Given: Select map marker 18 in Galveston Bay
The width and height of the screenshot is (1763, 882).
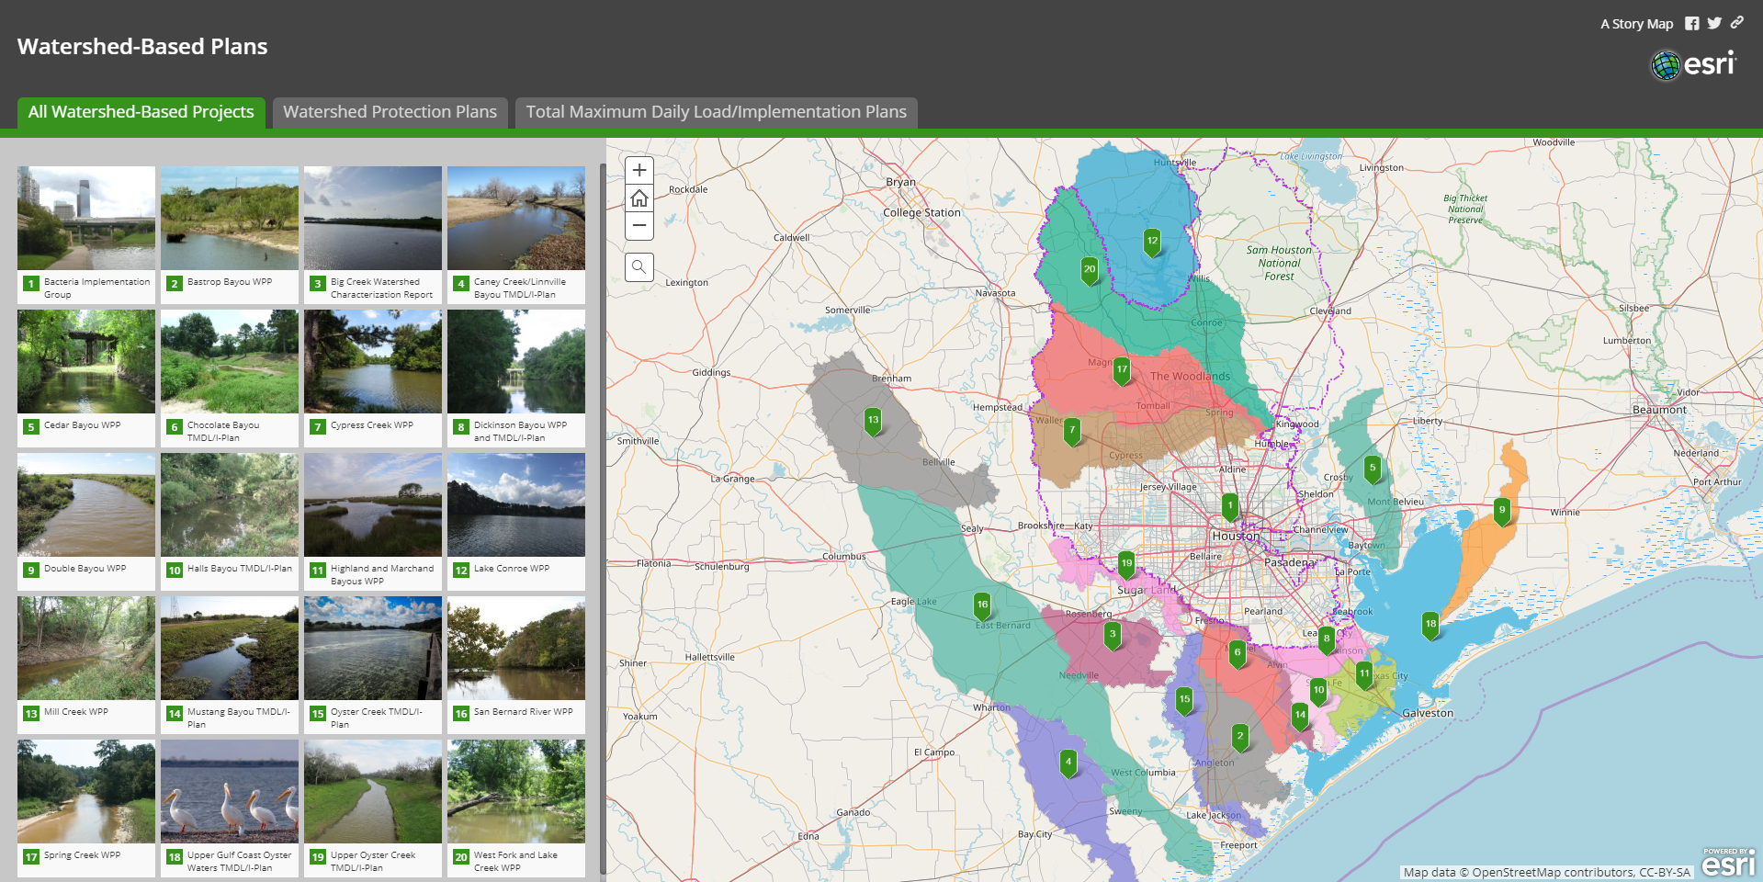Looking at the screenshot, I should [x=1430, y=626].
